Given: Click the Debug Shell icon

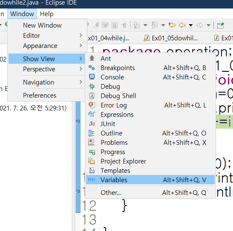Looking at the screenshot, I should coord(92,96).
